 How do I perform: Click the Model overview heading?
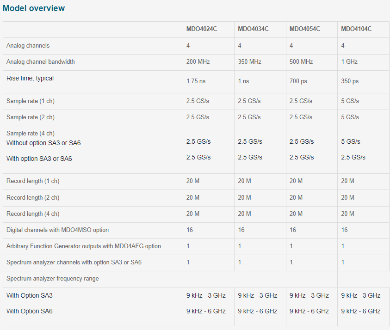[34, 8]
